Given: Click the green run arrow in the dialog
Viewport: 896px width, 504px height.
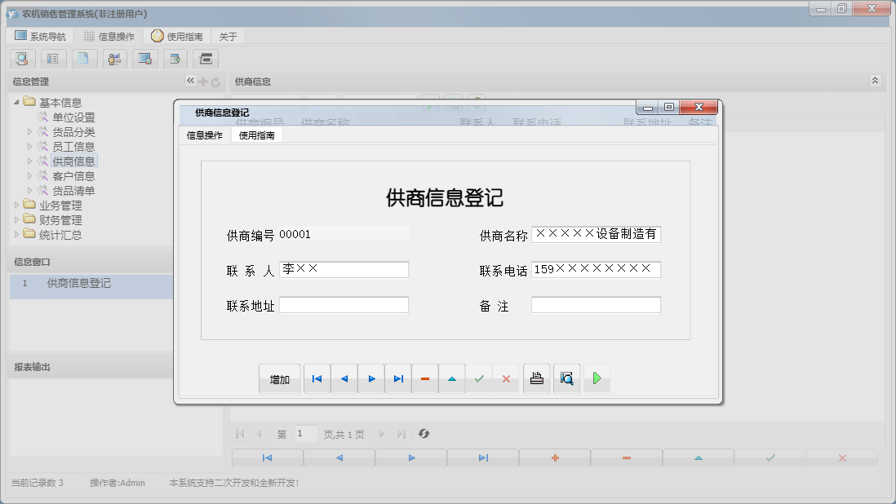Looking at the screenshot, I should 597,378.
